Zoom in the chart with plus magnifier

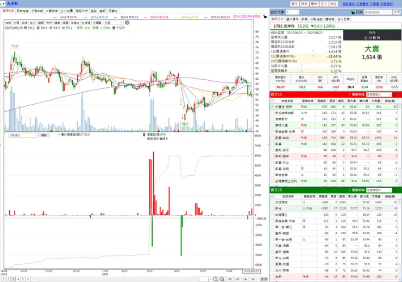point(222,279)
